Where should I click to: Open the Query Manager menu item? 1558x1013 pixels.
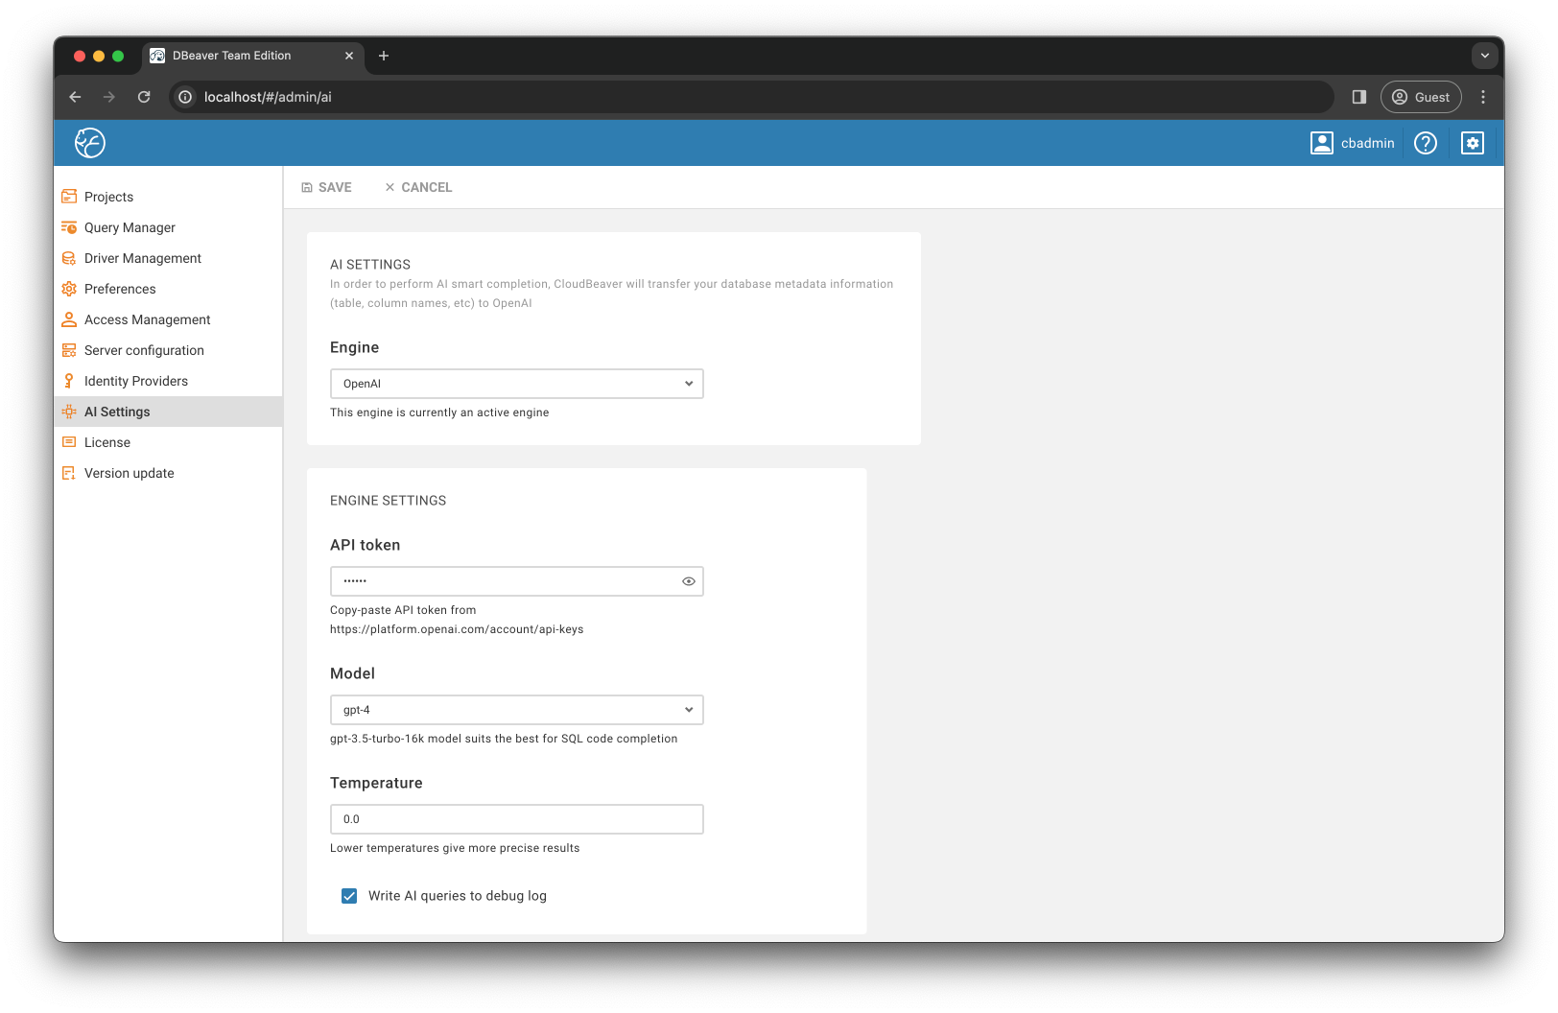(x=168, y=227)
